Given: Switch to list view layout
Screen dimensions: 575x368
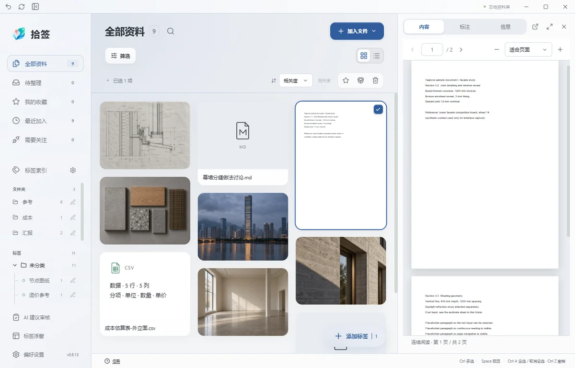Looking at the screenshot, I should pos(377,56).
